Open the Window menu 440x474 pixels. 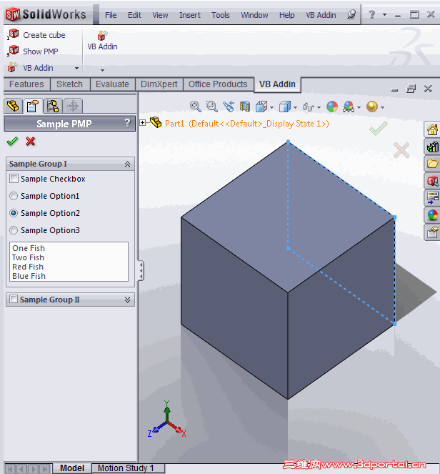(254, 15)
